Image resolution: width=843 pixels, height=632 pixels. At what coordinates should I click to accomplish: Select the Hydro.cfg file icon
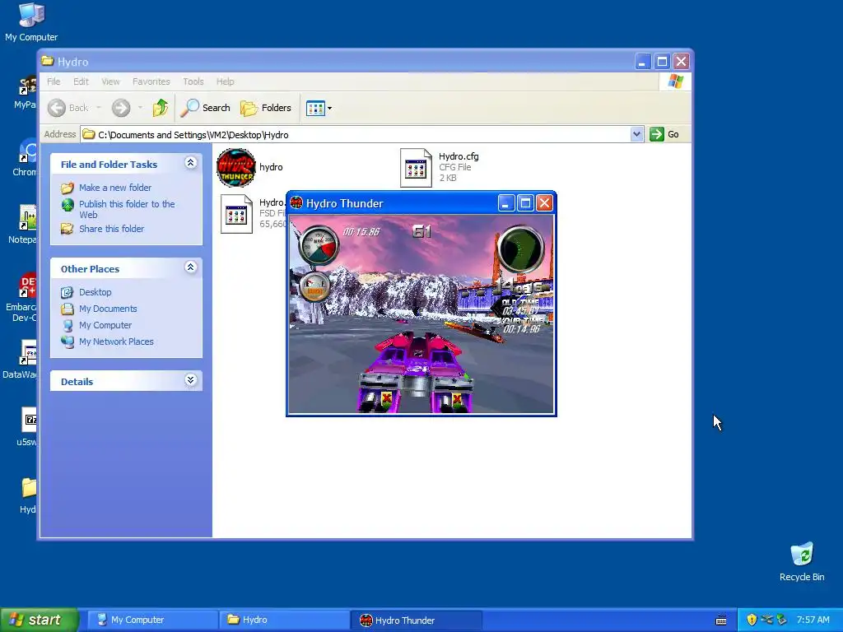(x=416, y=168)
